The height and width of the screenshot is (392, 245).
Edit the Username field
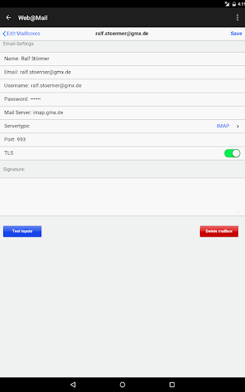[x=122, y=86]
